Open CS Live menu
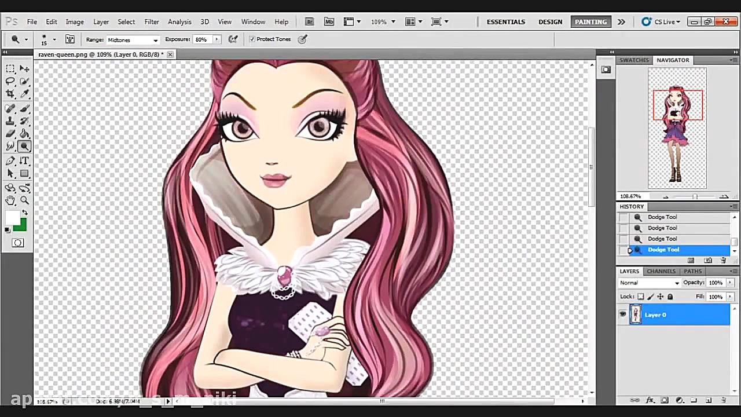The image size is (741, 417). pos(661,21)
